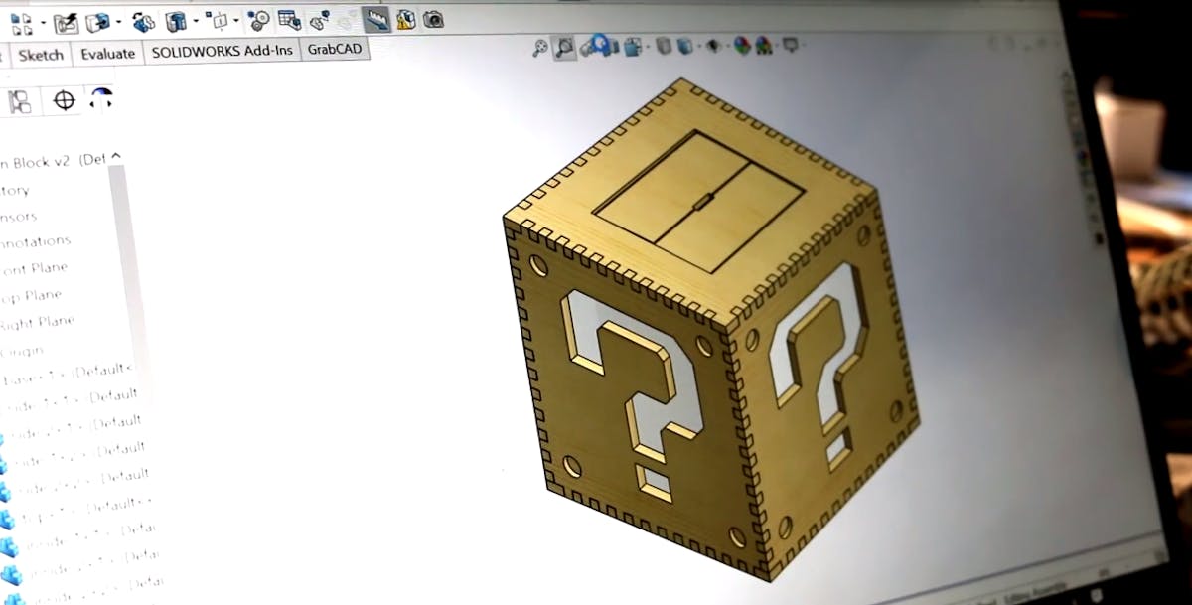This screenshot has width=1192, height=605.
Task: Open the Apply Scene icon
Action: coord(764,46)
